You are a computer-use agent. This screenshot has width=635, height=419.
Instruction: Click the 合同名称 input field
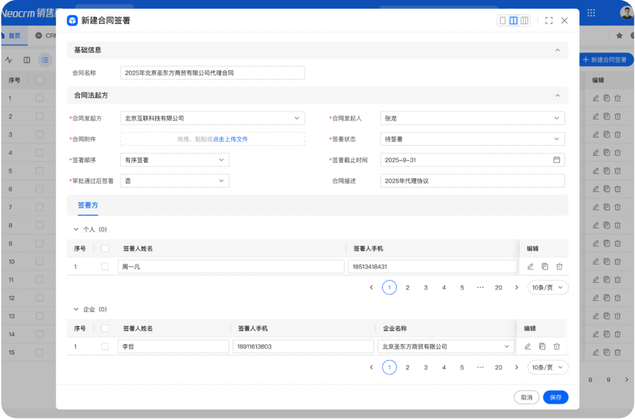click(212, 73)
